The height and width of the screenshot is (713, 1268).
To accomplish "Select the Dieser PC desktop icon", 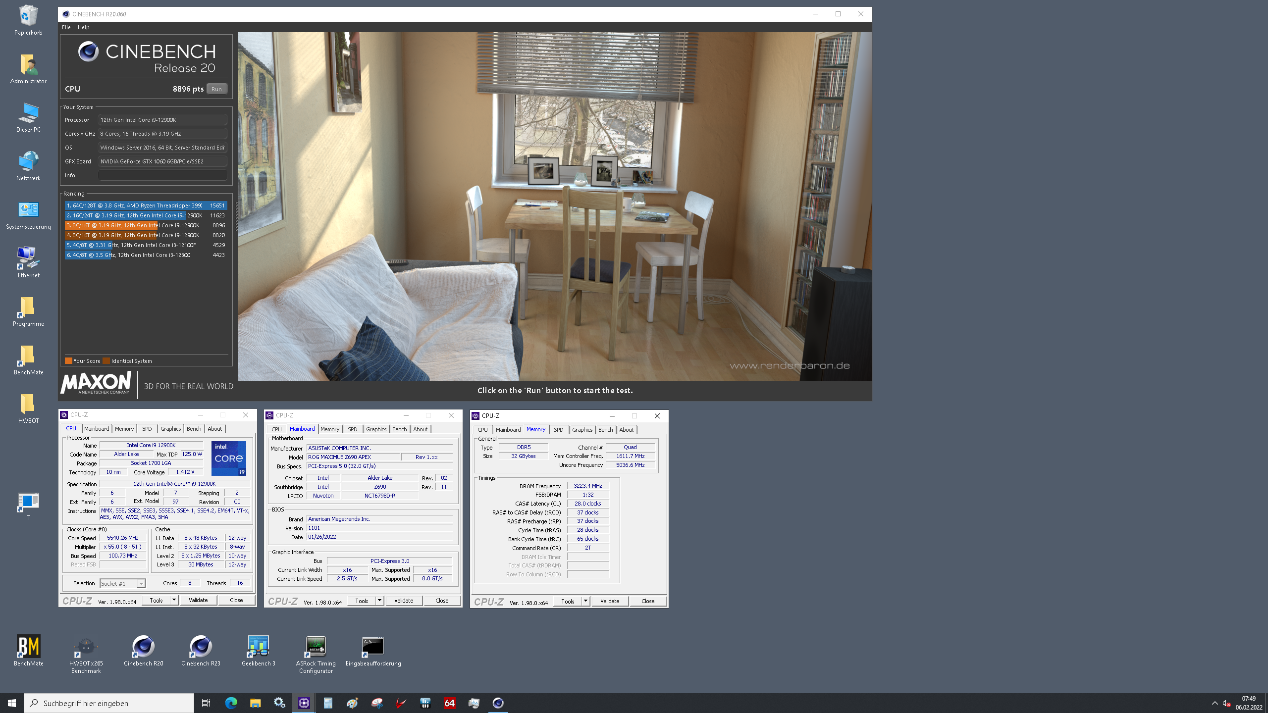I will [28, 117].
